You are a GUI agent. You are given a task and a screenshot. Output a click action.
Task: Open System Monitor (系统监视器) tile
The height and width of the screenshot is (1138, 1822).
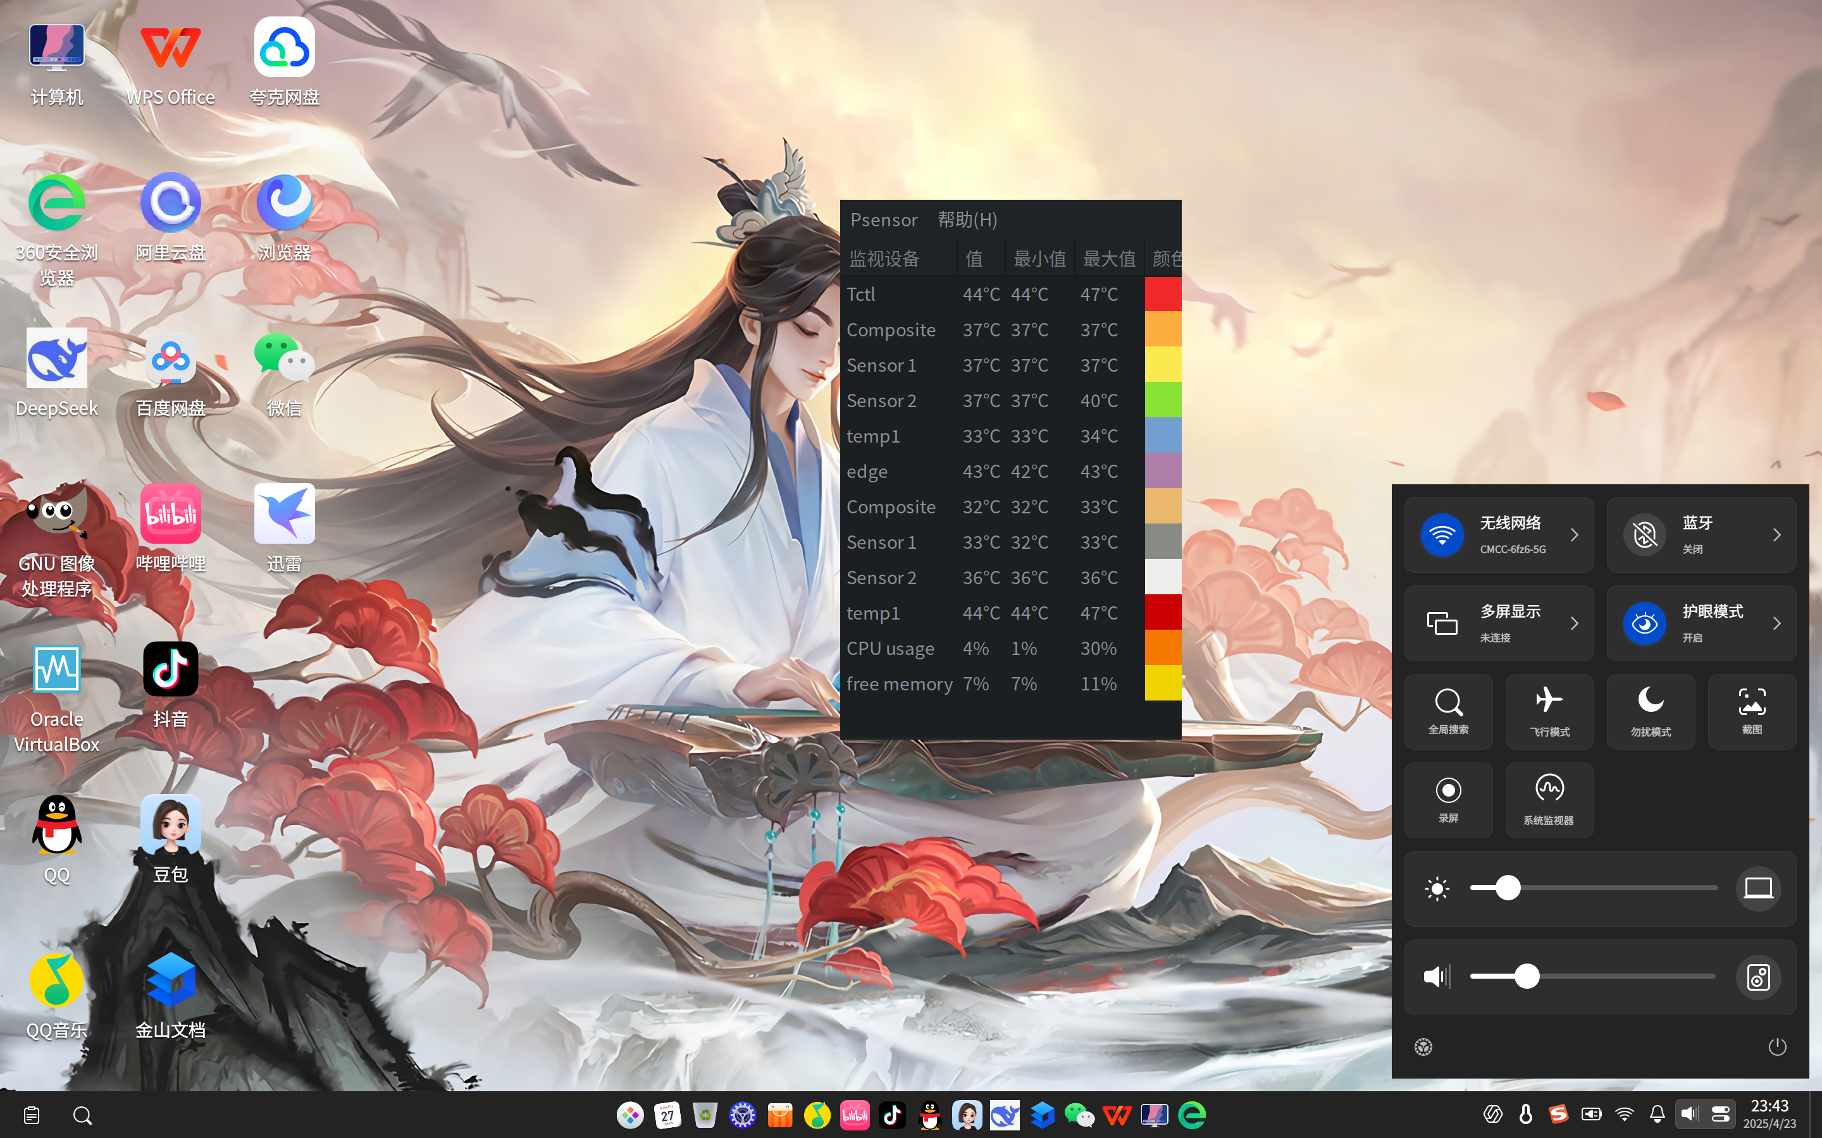(1549, 800)
